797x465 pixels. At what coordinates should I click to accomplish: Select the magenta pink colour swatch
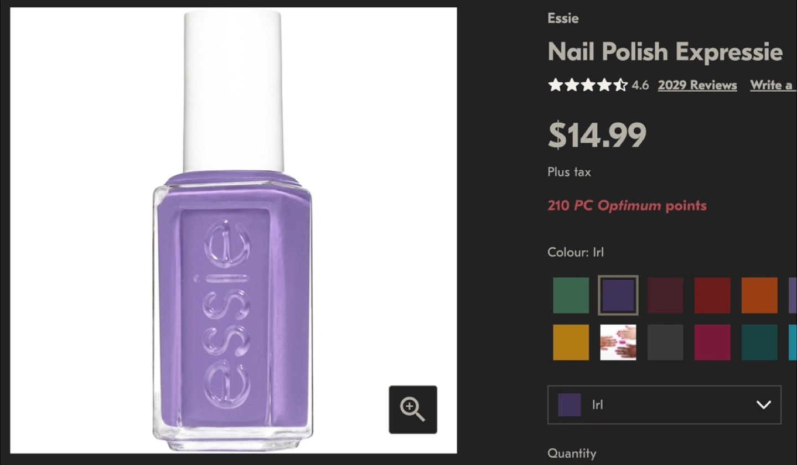712,342
